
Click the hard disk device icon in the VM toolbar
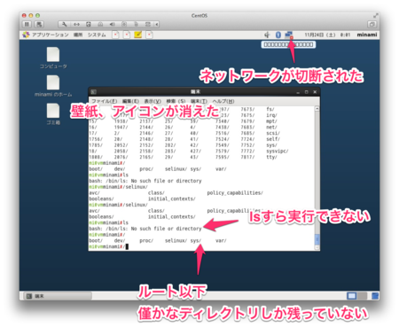tap(89, 24)
